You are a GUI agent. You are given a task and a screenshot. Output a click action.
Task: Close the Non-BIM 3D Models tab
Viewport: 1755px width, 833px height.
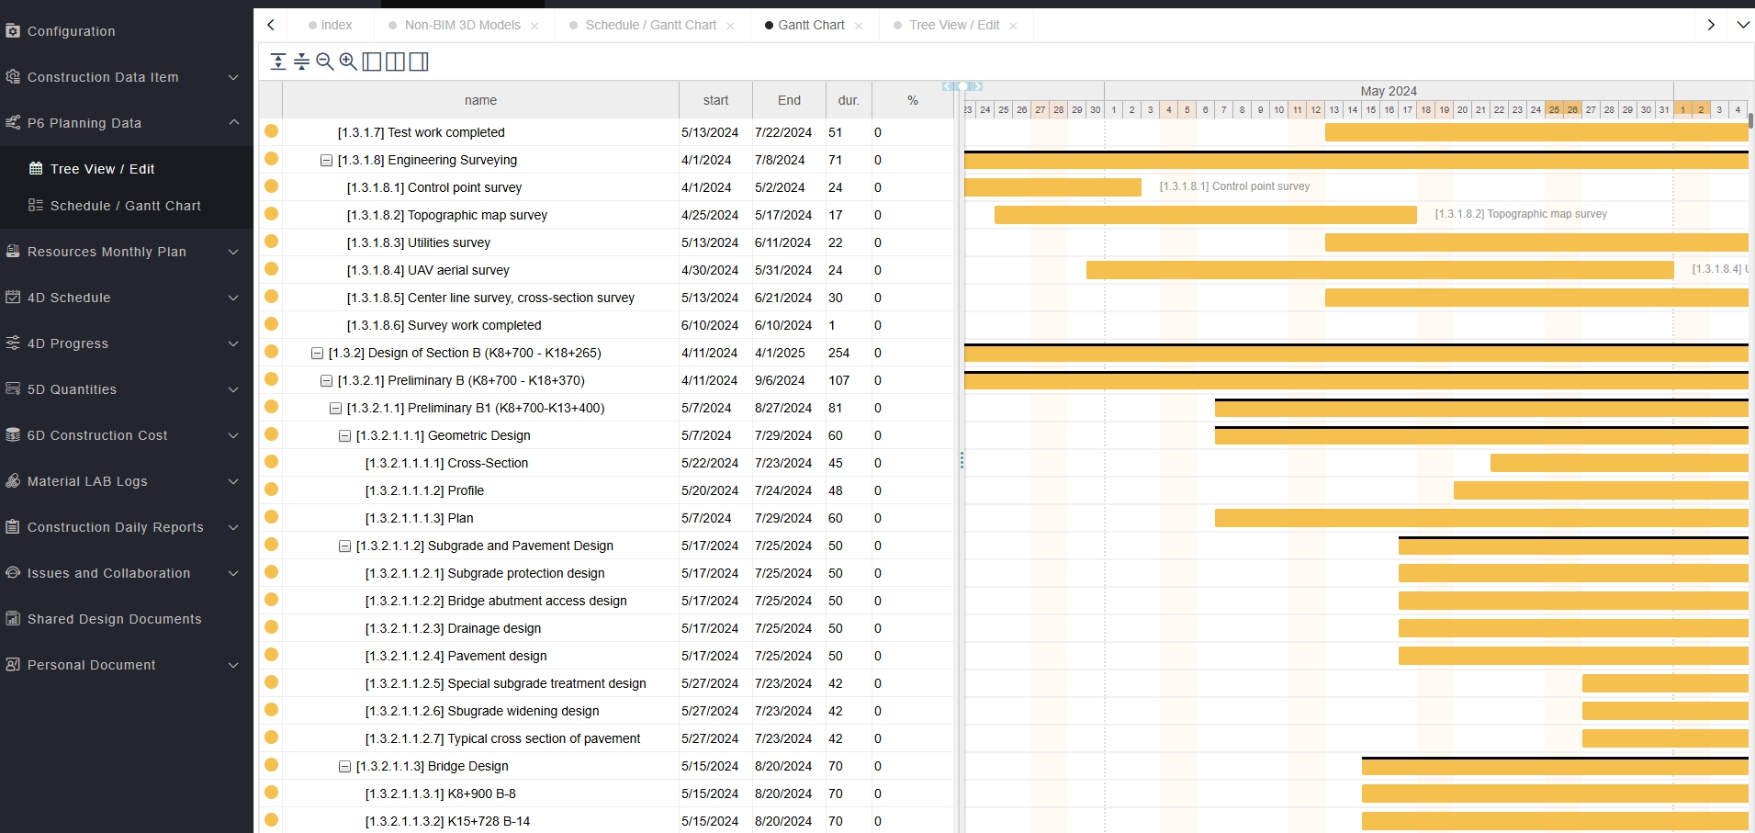[534, 26]
